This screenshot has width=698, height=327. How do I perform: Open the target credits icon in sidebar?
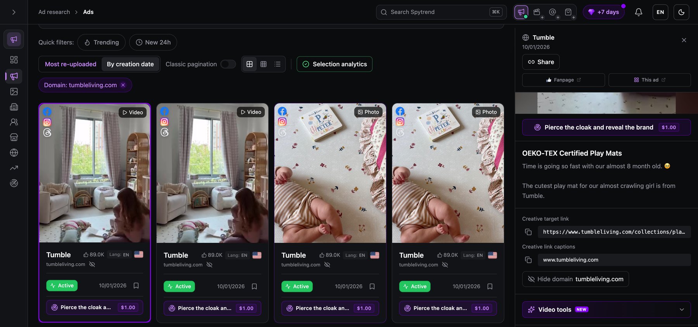(14, 183)
